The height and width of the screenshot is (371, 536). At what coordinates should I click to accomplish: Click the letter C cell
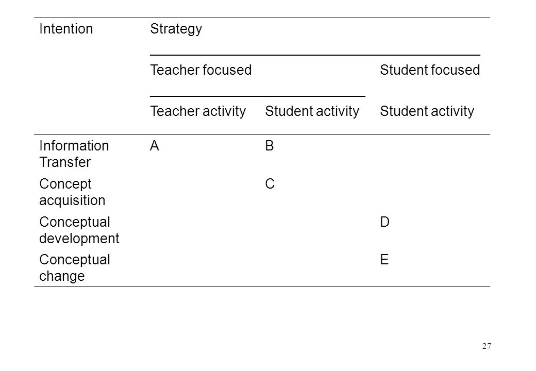[270, 184]
